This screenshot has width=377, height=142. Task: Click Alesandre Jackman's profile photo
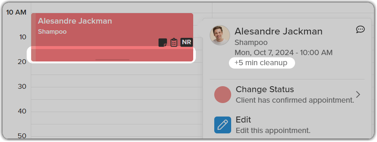pyautogui.click(x=220, y=35)
